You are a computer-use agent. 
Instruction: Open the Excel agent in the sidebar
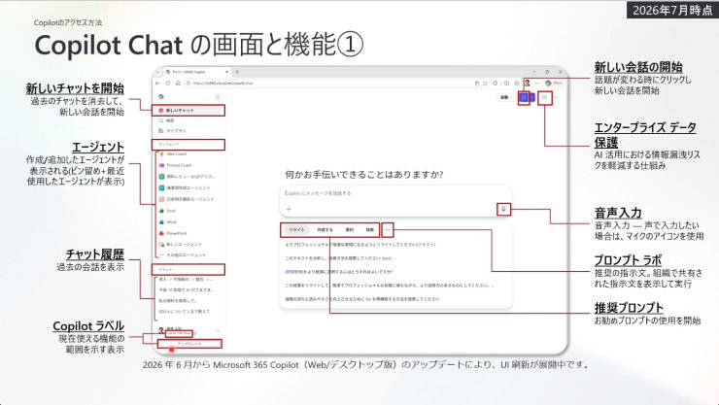pyautogui.click(x=168, y=211)
